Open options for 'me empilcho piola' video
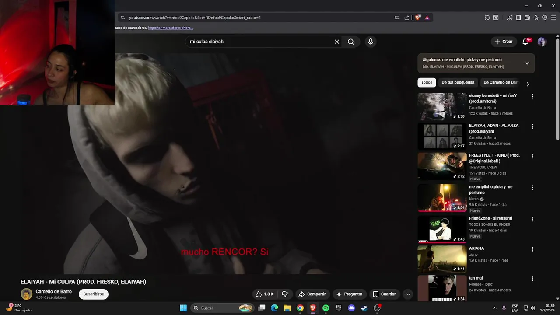Screen dimensions: 560x315 [x=532, y=188]
